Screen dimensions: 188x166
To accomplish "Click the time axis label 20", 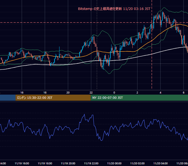I will point(68,93).
